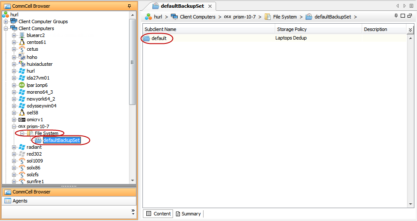Click the centos61 Linux penguin icon
This screenshot has width=417, height=221.
point(22,42)
